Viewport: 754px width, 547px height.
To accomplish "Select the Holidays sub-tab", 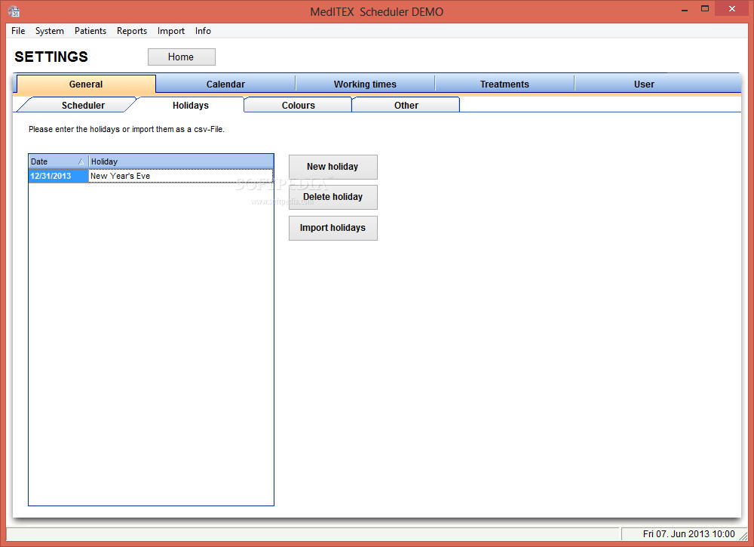I will [x=191, y=106].
